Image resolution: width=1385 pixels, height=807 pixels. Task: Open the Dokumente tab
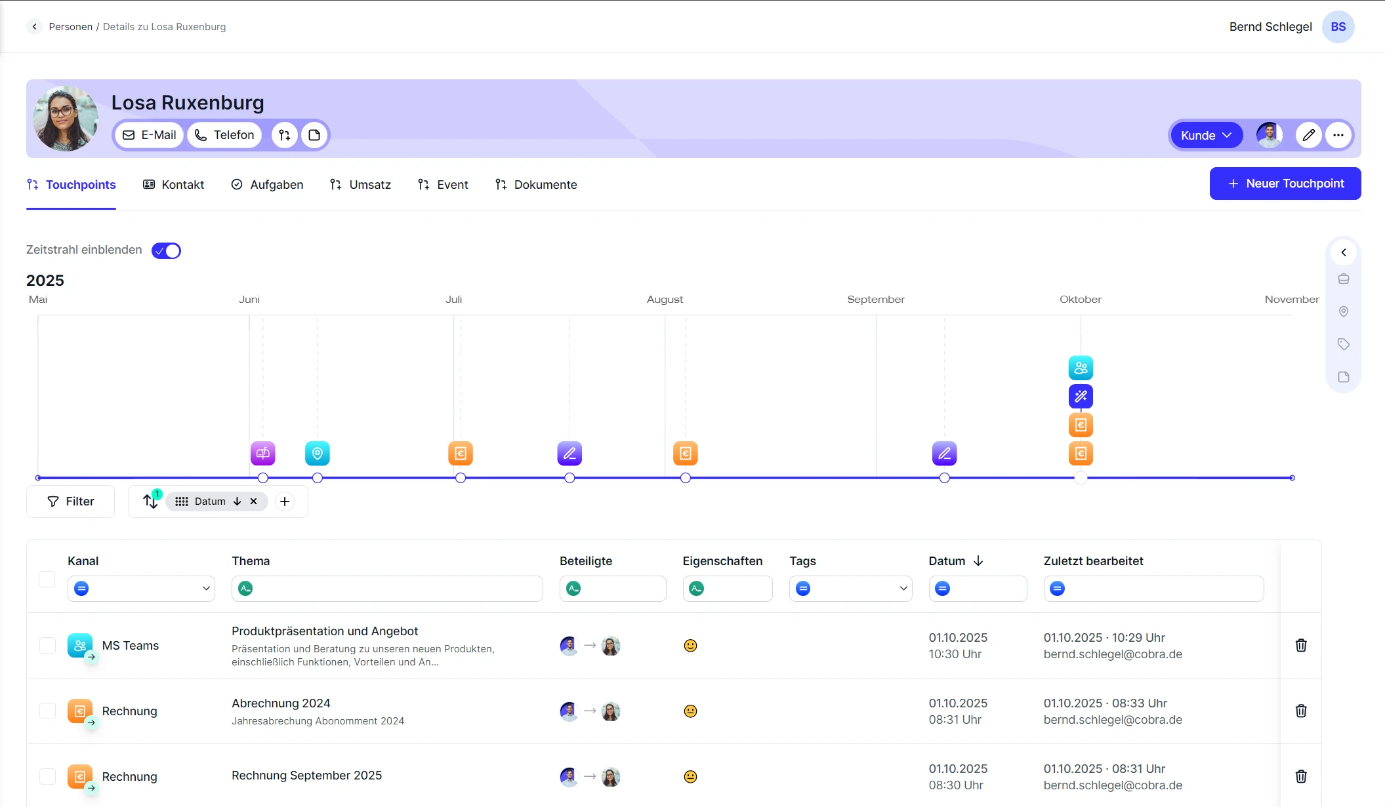point(536,185)
